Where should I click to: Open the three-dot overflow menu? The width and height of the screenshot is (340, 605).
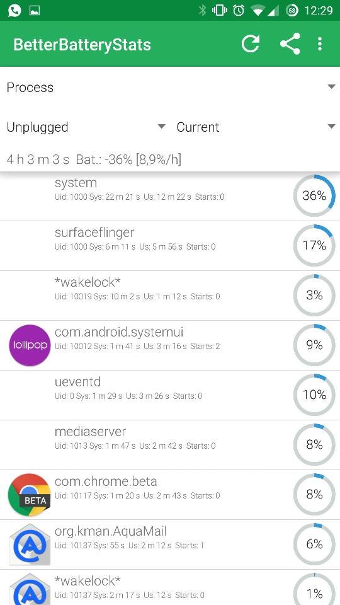320,43
